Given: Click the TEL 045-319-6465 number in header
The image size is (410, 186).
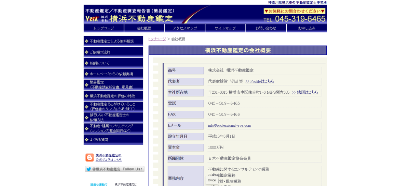Looking at the screenshot, I should 295,19.
